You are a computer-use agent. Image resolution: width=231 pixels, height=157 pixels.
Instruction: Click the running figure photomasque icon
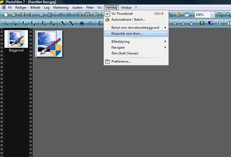[x=219, y=23]
